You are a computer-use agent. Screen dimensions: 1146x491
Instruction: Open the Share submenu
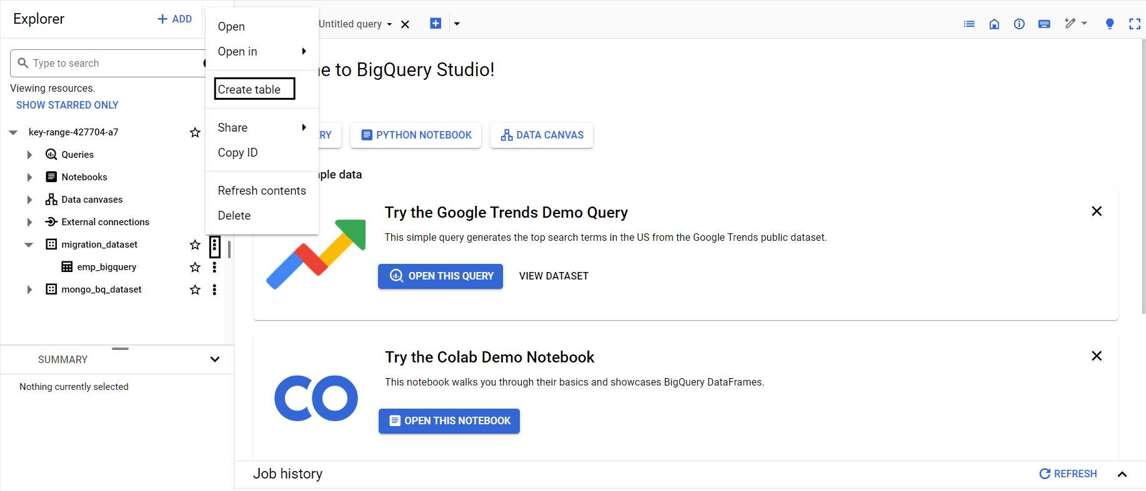click(262, 127)
